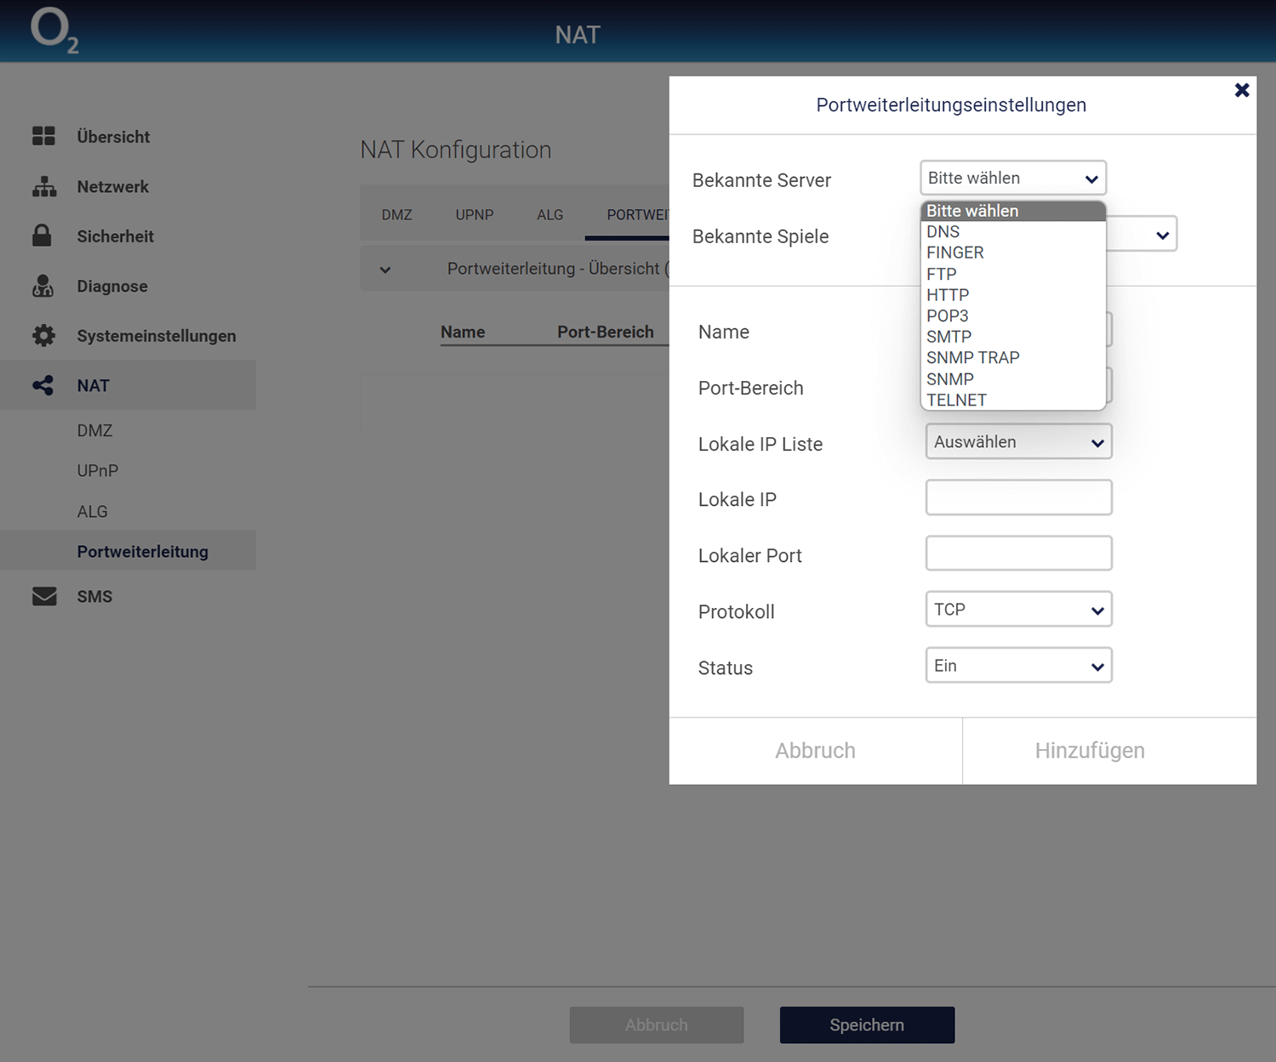Open the DMZ sidebar submenu item
This screenshot has width=1276, height=1062.
point(94,431)
